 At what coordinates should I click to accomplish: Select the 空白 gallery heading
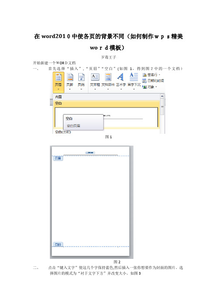coord(58,104)
